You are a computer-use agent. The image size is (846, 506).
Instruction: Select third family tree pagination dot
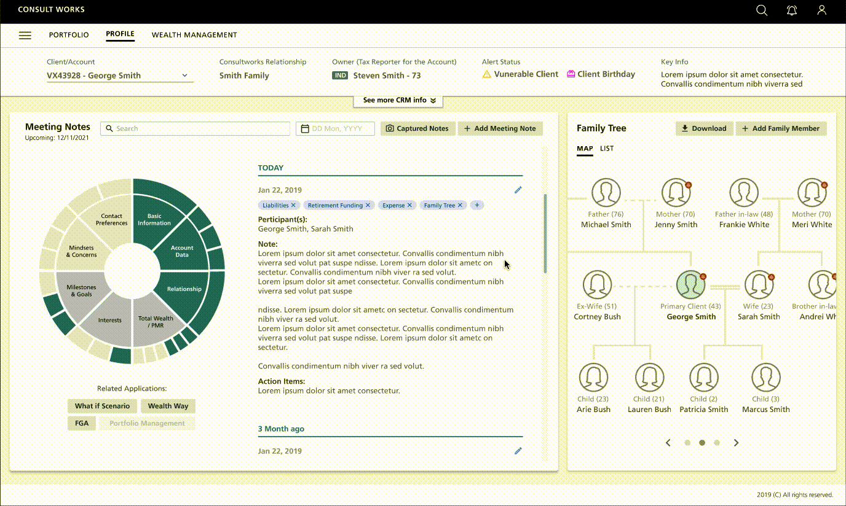(717, 443)
